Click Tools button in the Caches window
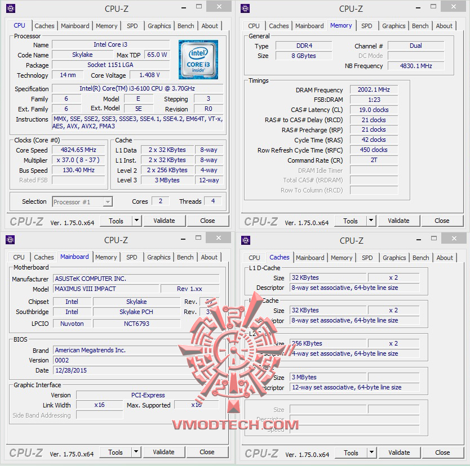470x466 pixels. point(351,453)
